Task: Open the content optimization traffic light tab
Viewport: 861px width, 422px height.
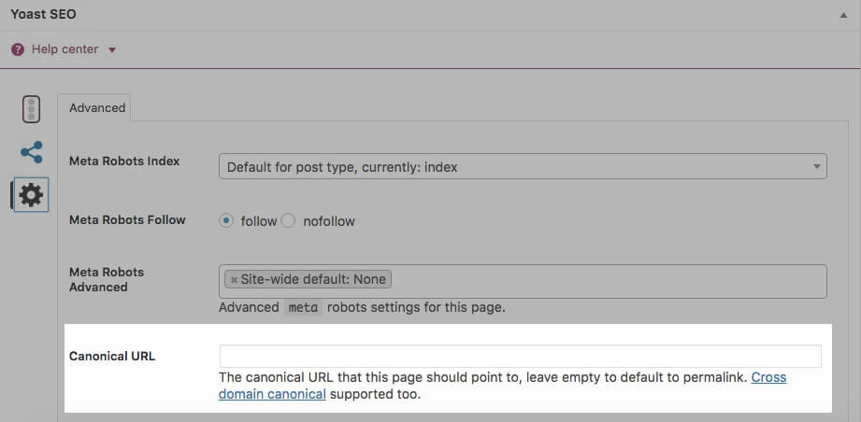Action: [31, 109]
